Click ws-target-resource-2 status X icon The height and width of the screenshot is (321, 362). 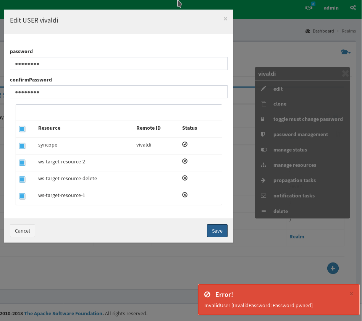(185, 161)
